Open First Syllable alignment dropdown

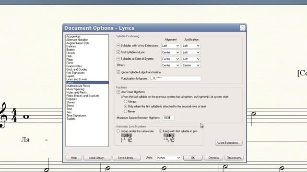click(171, 53)
